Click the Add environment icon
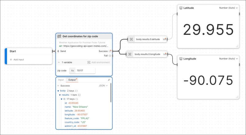This screenshot has height=135, width=246. [x=89, y=62]
